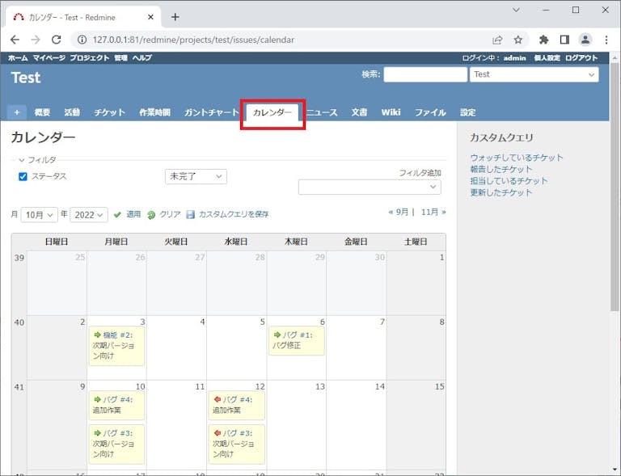Open Chrome three-dot menu

point(606,40)
